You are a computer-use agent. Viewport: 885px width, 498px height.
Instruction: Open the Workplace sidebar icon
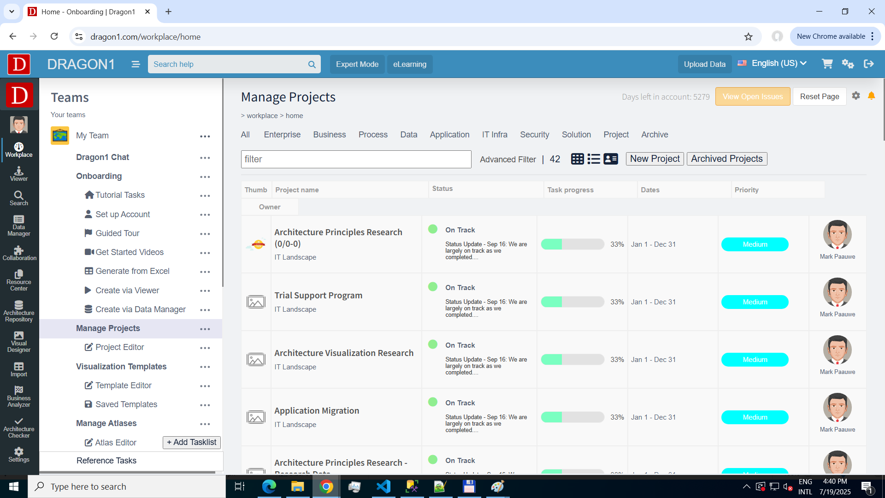(x=19, y=150)
